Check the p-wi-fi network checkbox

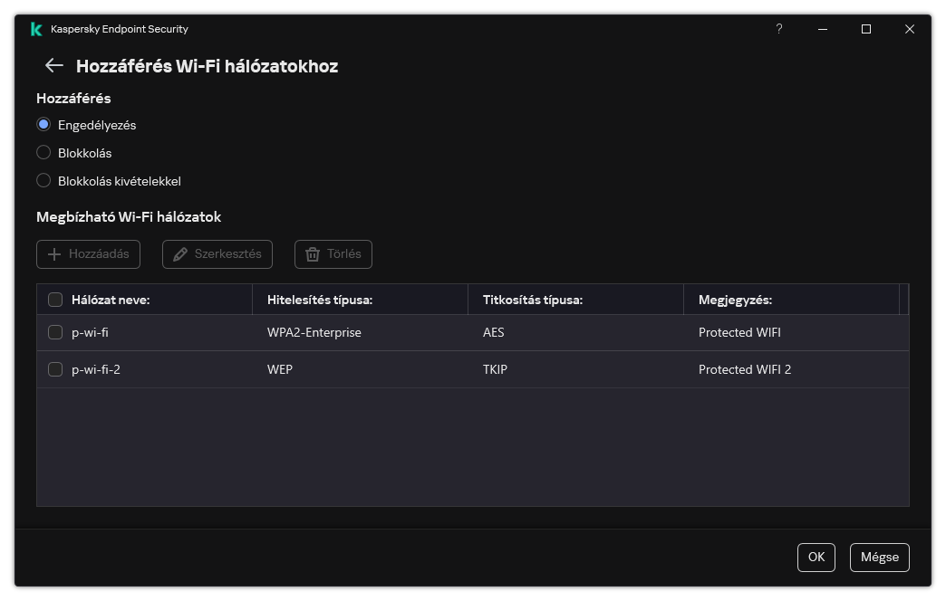pos(55,332)
